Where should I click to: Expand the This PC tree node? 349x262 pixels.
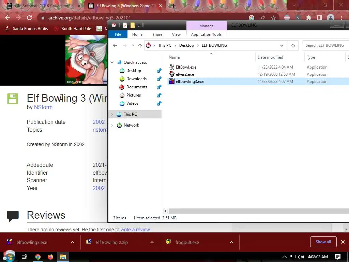click(112, 114)
